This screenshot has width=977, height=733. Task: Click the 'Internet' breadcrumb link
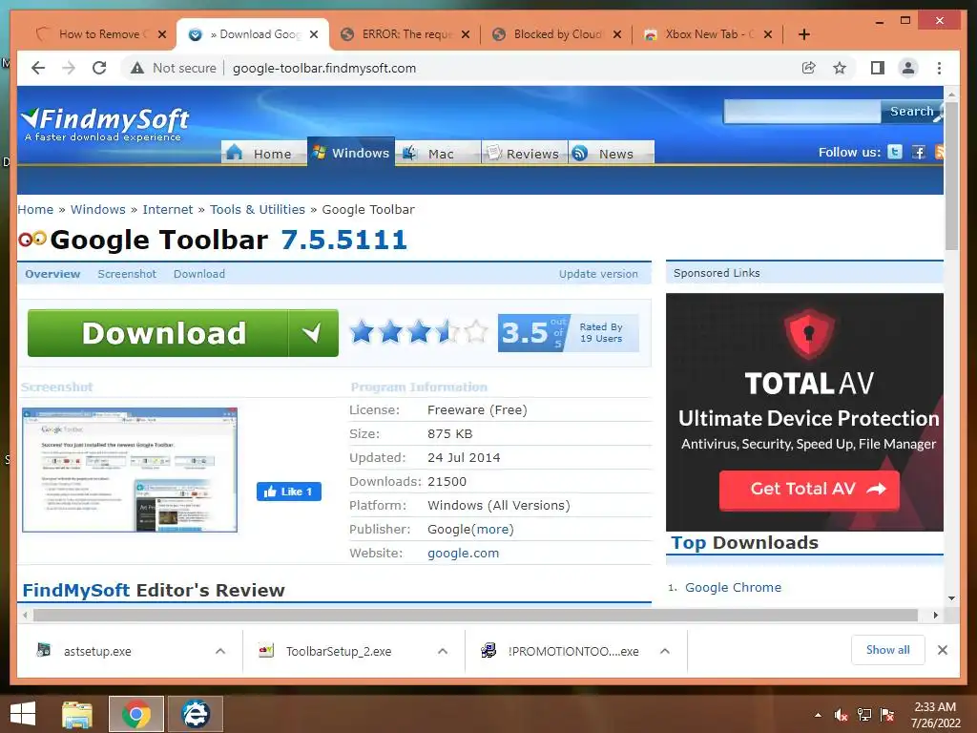click(168, 209)
